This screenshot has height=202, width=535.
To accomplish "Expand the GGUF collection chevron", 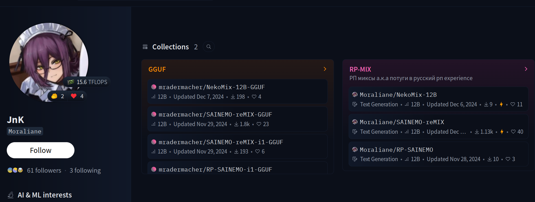I will pos(325,69).
